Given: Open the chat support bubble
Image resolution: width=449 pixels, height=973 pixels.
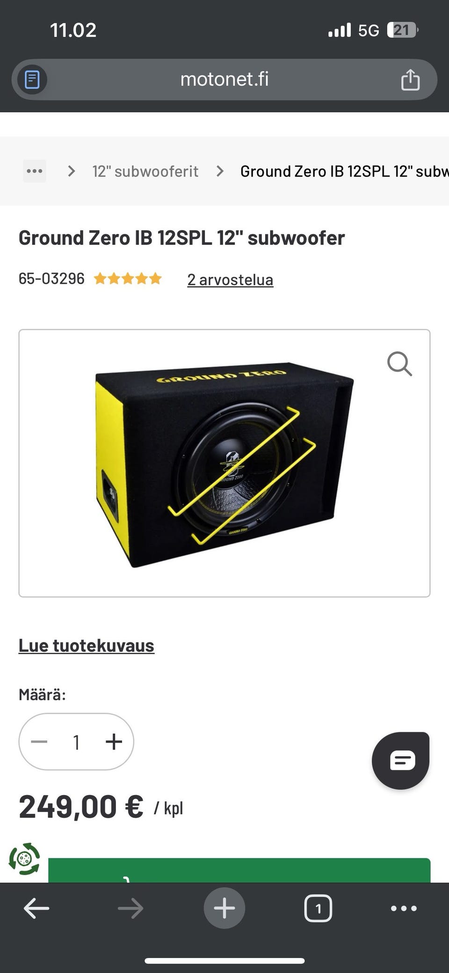Looking at the screenshot, I should point(401,760).
